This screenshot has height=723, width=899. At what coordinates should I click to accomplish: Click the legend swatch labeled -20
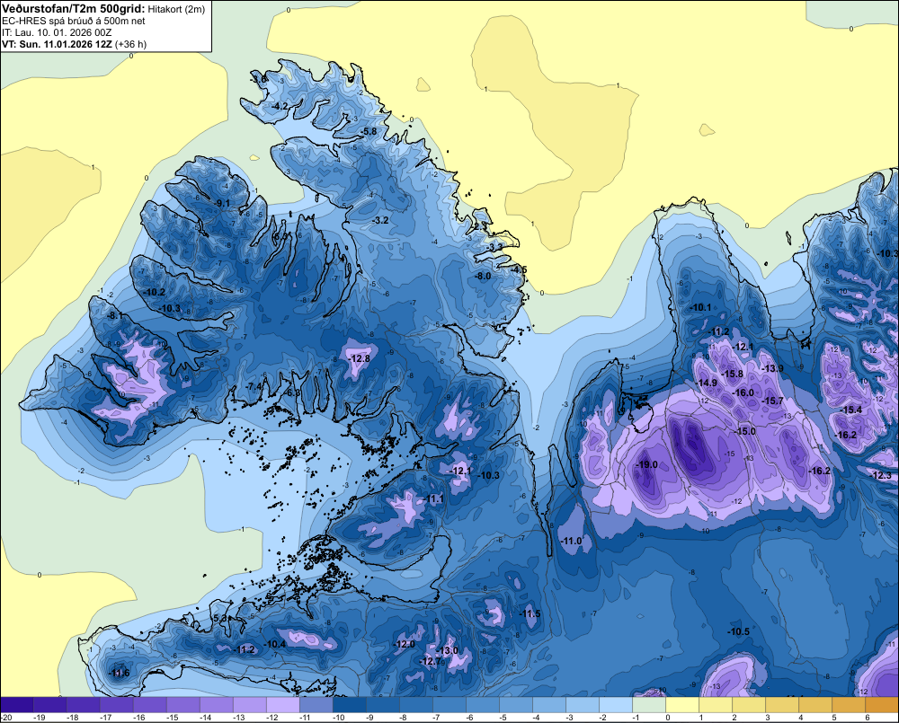click(17, 704)
